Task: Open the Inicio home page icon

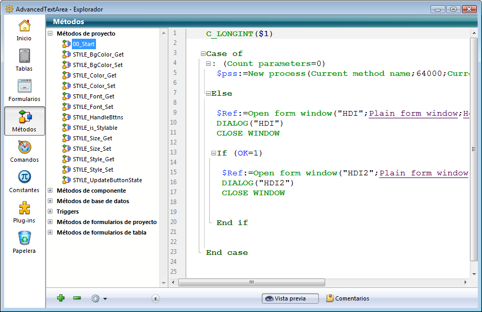Action: (24, 26)
